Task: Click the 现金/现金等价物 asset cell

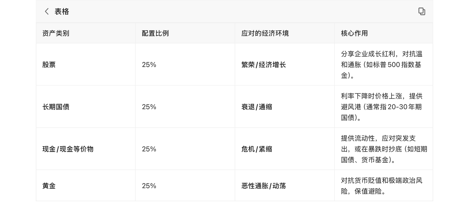Action: (68, 149)
